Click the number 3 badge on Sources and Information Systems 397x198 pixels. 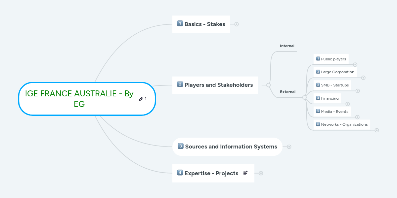coord(181,146)
